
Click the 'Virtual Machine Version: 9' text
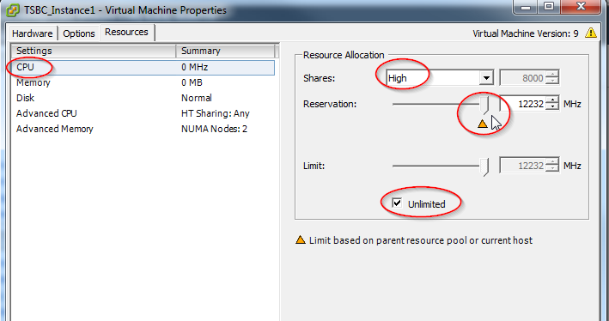click(x=526, y=33)
